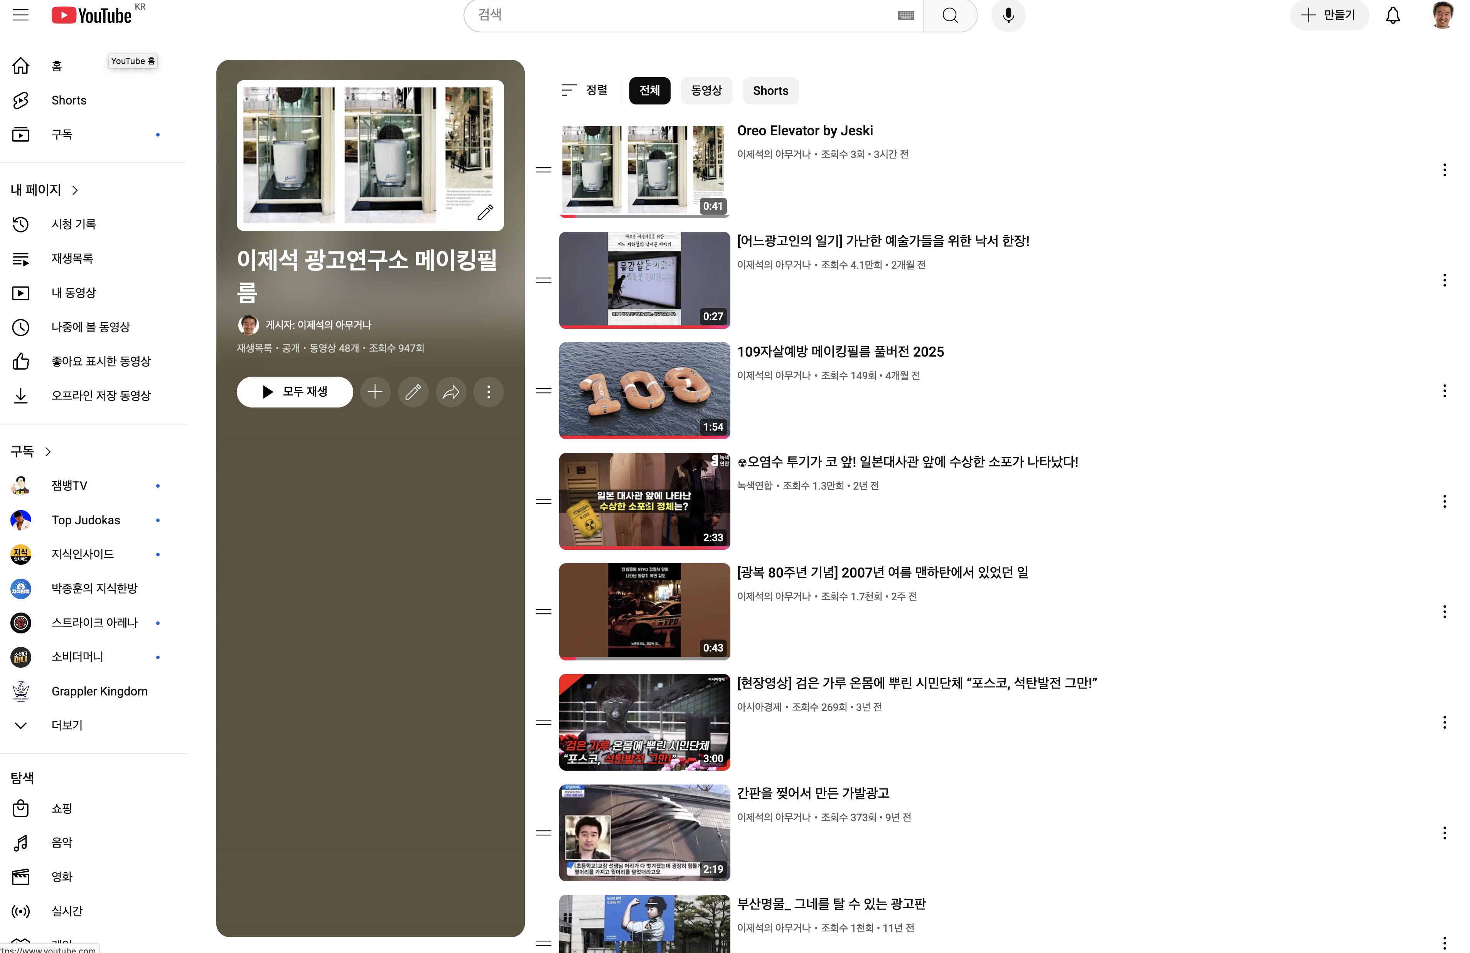1470x953 pixels.
Task: Open the 스트라이크 아레나 channel
Action: (x=93, y=623)
